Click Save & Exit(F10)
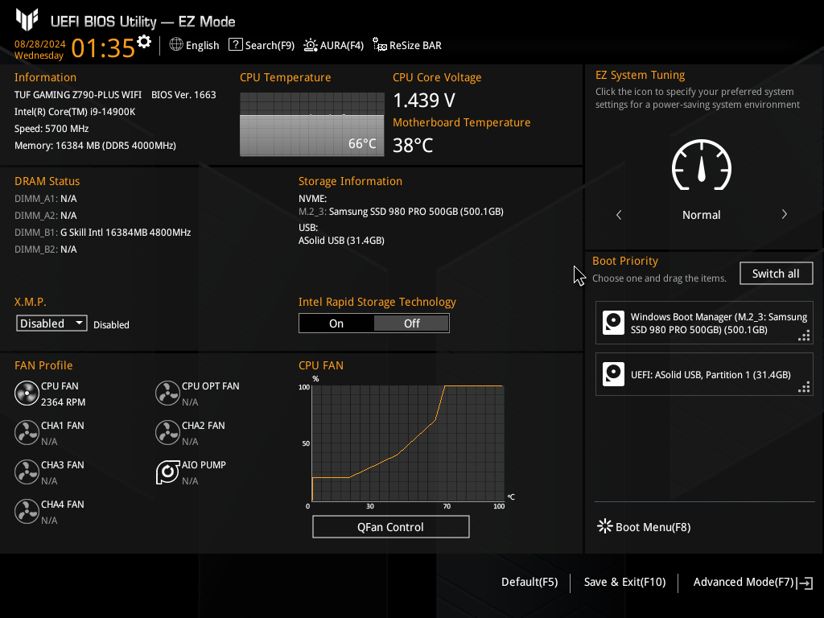This screenshot has width=824, height=618. [x=624, y=582]
